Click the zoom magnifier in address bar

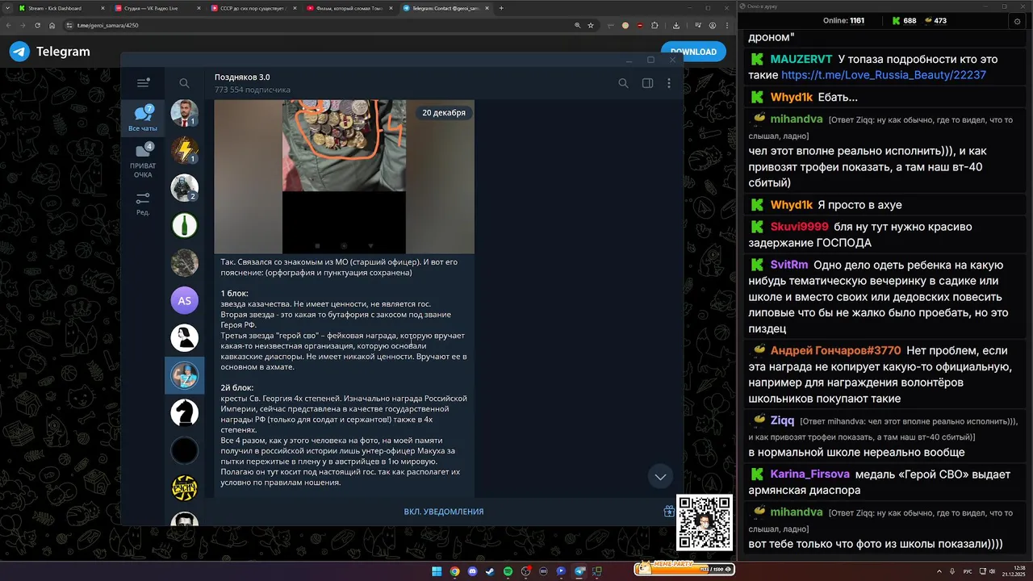tap(577, 25)
